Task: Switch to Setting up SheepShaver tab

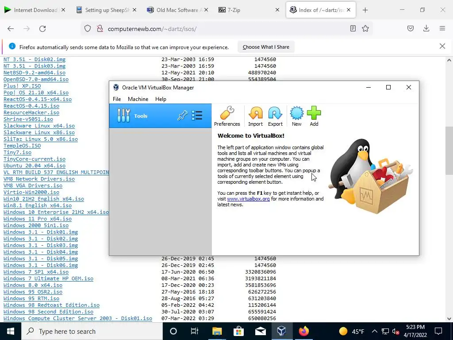Action: pos(107,10)
